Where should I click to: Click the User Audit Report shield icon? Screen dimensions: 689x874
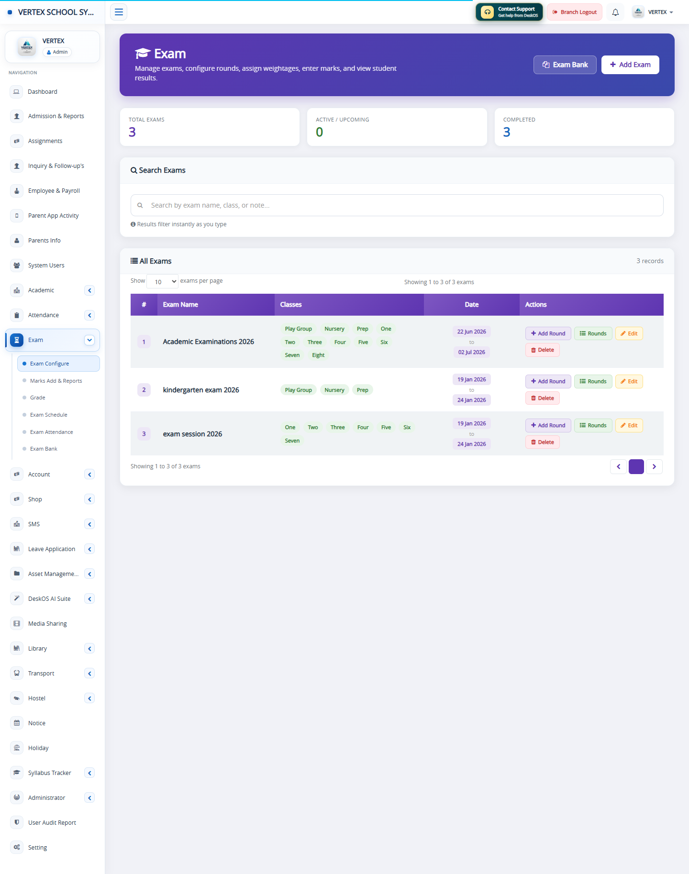[17, 823]
